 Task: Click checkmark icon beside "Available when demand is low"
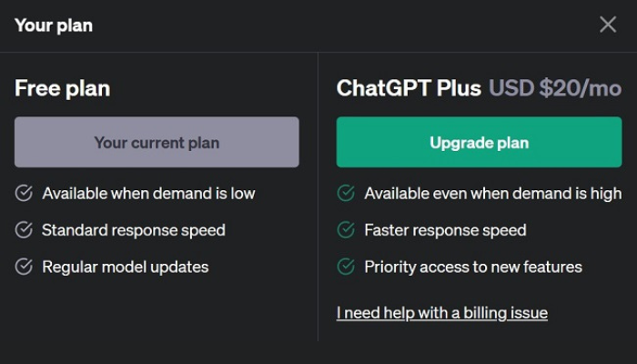click(25, 193)
